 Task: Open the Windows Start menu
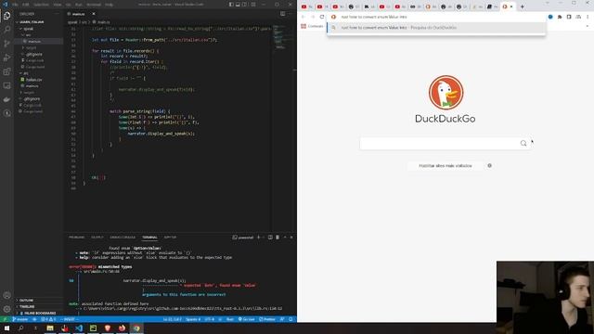[6, 328]
